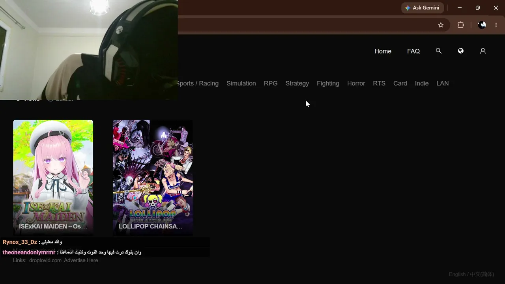Open the FAQ page link
The image size is (505, 284).
[x=413, y=51]
